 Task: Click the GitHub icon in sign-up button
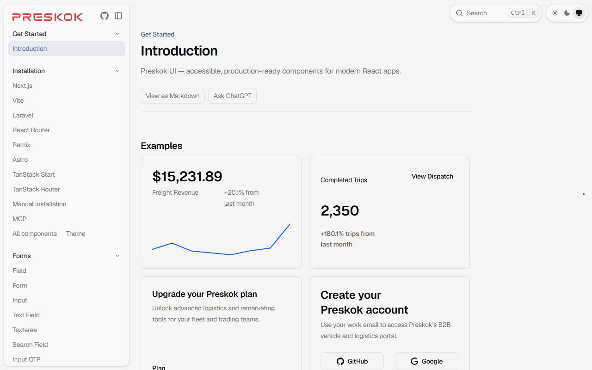[340, 361]
